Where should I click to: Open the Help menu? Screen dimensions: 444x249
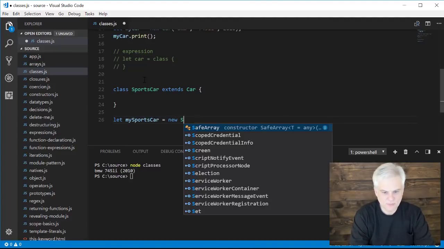(x=103, y=14)
